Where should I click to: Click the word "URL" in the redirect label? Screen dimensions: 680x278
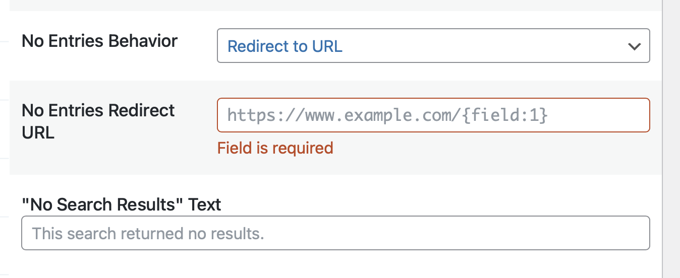38,133
